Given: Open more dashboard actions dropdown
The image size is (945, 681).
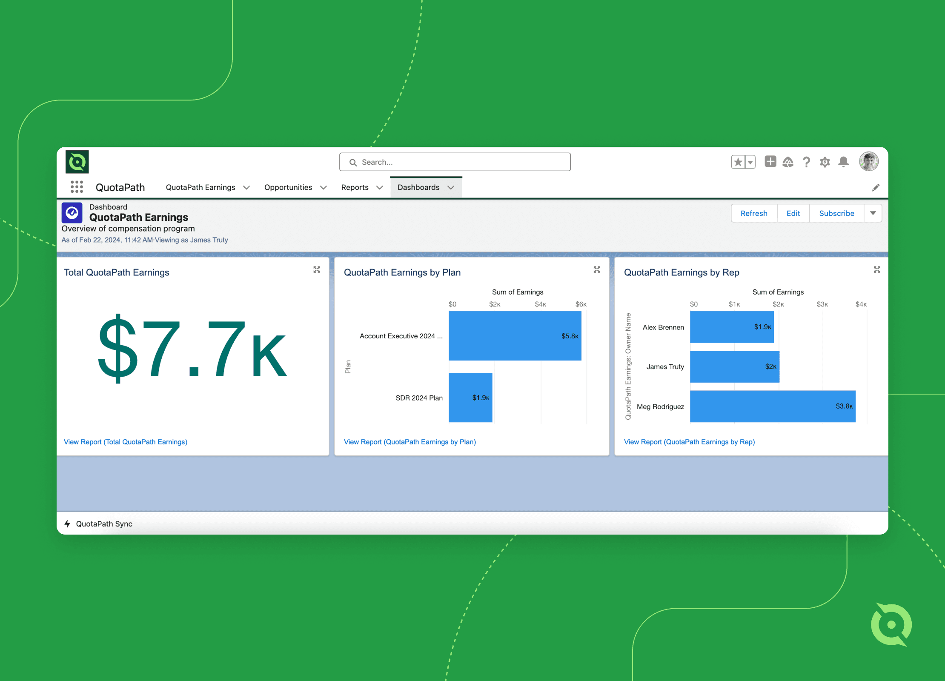Looking at the screenshot, I should [873, 213].
